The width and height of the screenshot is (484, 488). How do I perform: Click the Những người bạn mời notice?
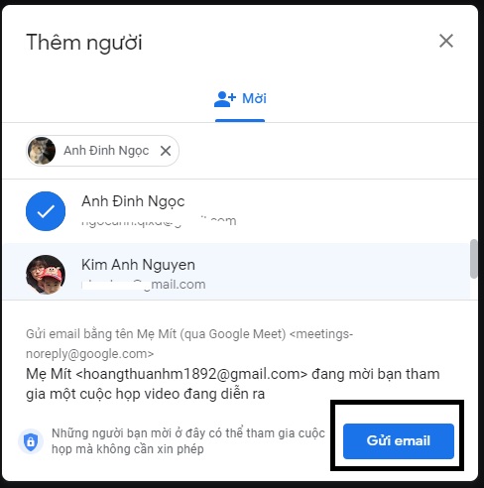click(188, 441)
